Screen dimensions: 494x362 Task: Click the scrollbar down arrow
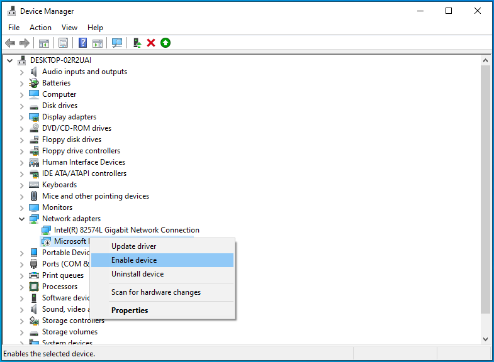485,339
